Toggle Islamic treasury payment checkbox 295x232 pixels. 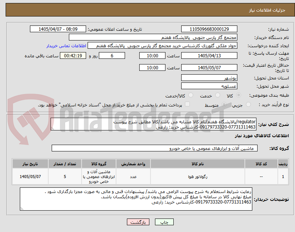point(188,104)
